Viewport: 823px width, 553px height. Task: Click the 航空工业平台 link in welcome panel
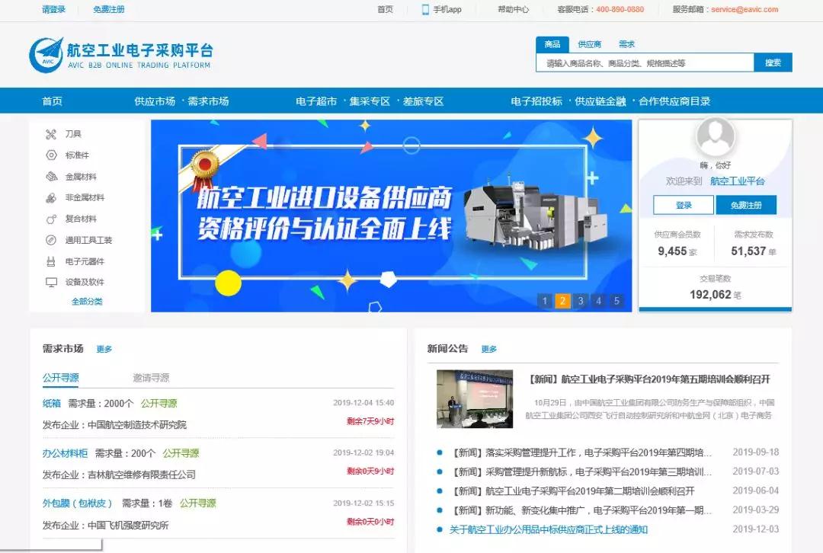[x=738, y=181]
